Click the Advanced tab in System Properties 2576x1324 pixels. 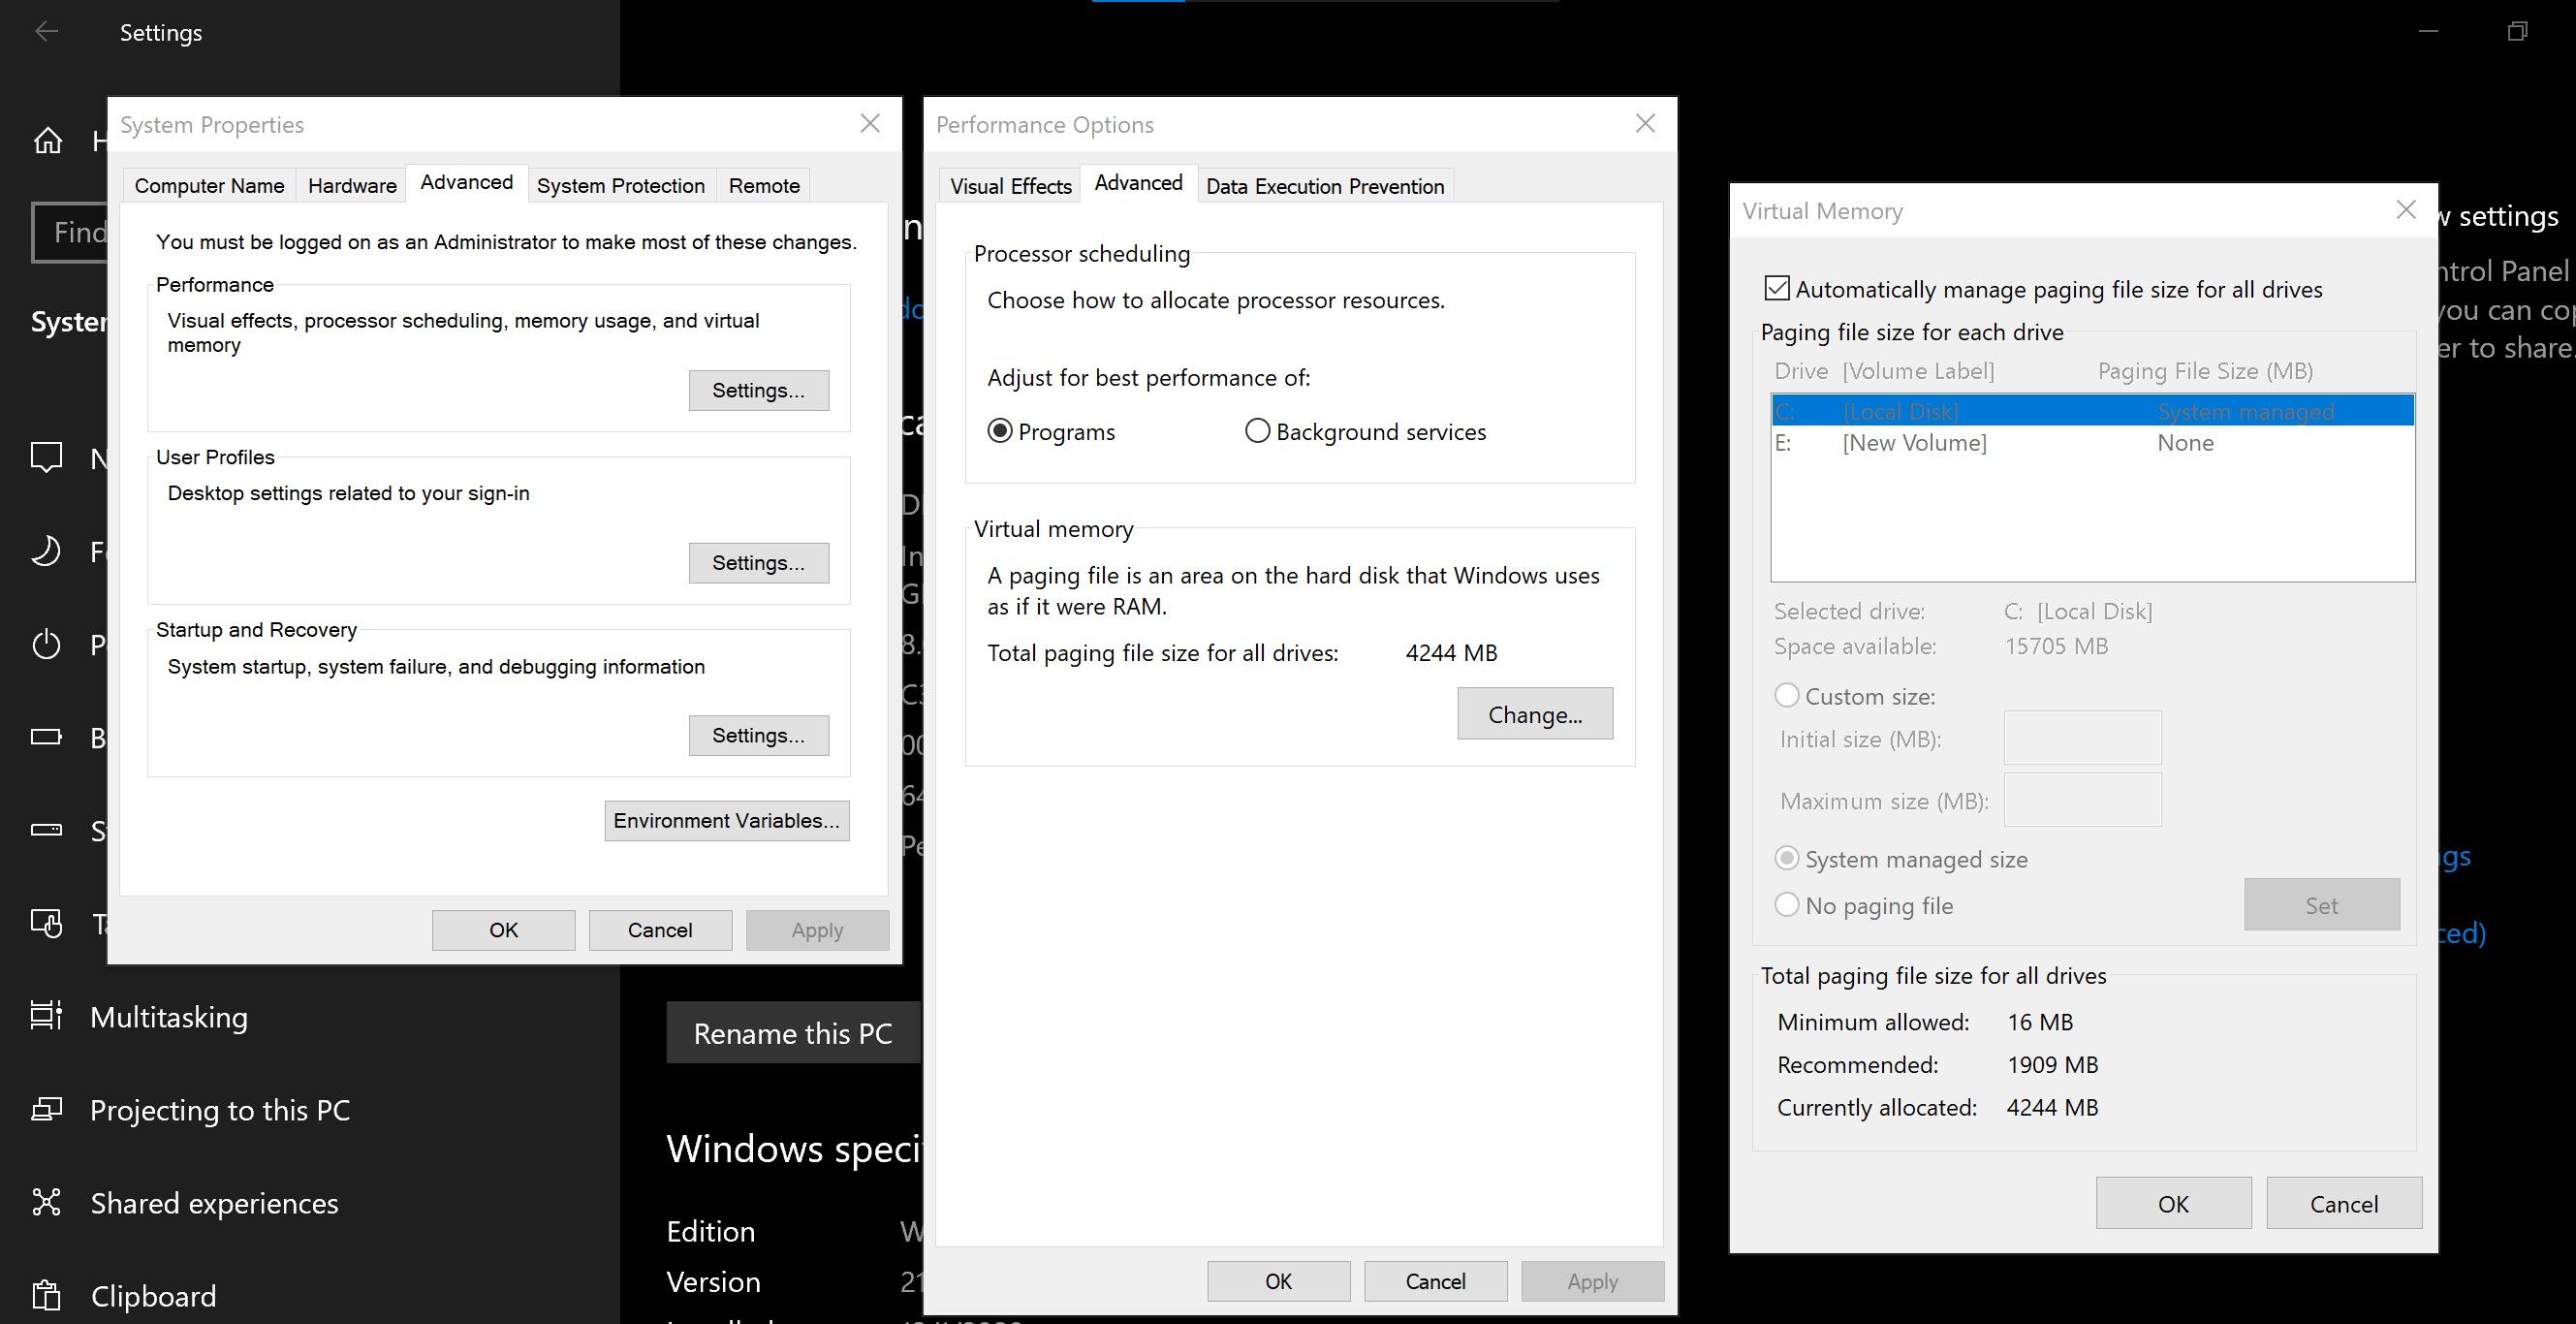coord(466,184)
